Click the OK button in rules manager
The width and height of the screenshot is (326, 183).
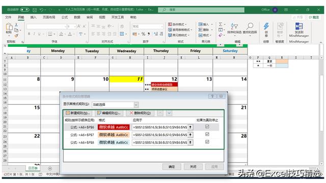pos(172,167)
